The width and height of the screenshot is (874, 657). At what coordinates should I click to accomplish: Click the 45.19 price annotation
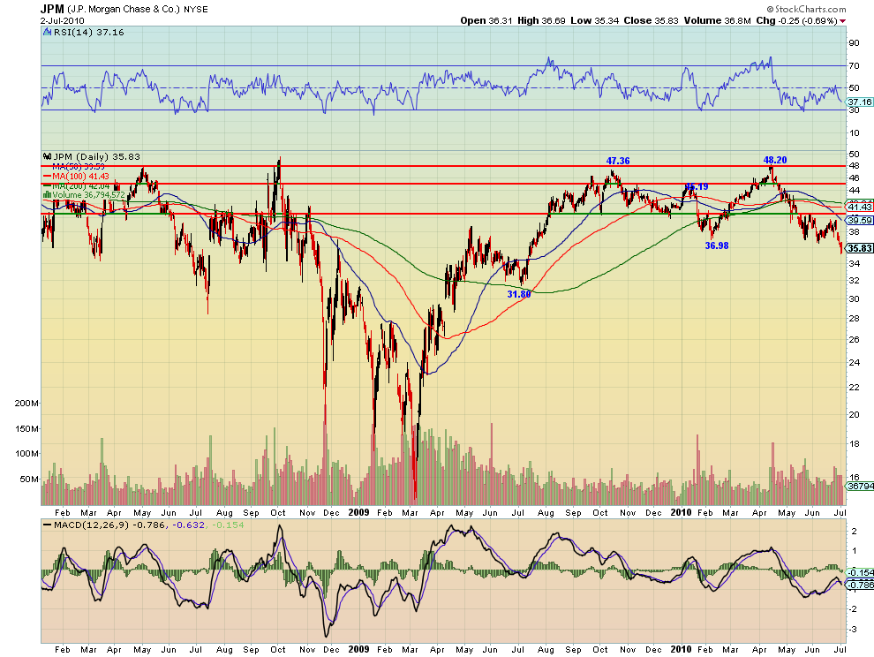point(697,187)
